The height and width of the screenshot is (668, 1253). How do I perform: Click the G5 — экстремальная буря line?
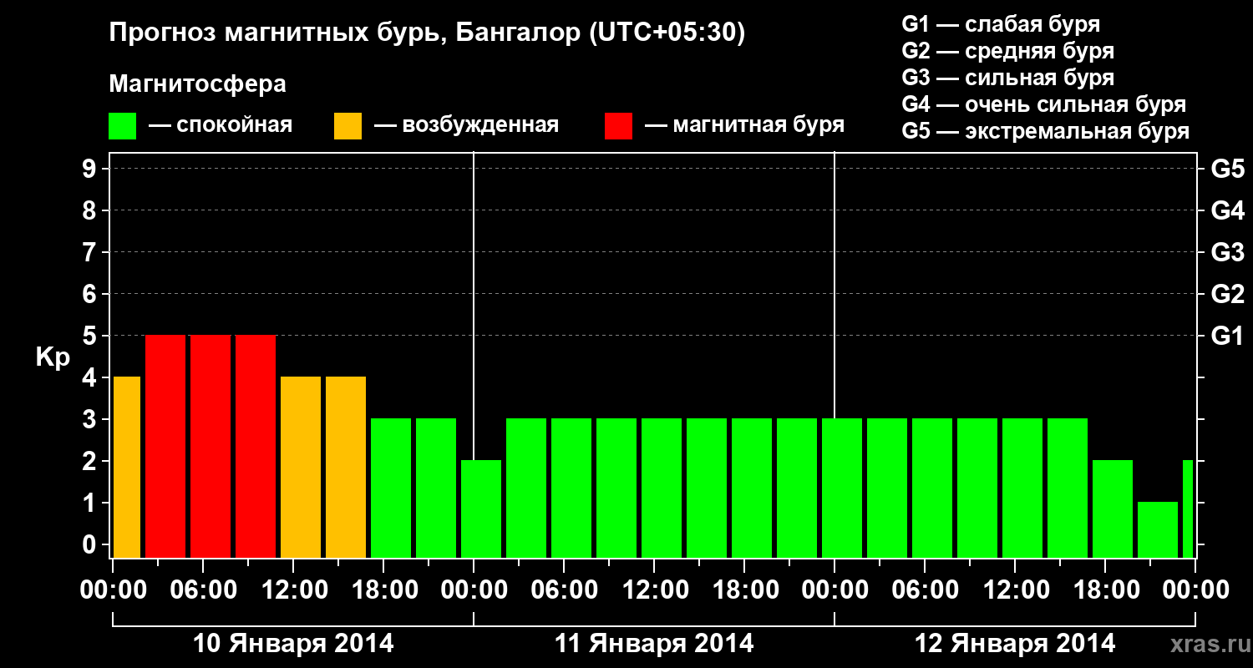point(1046,131)
